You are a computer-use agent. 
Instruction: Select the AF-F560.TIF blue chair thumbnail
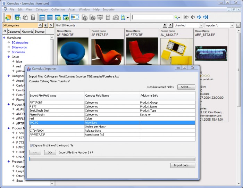coord(73,51)
